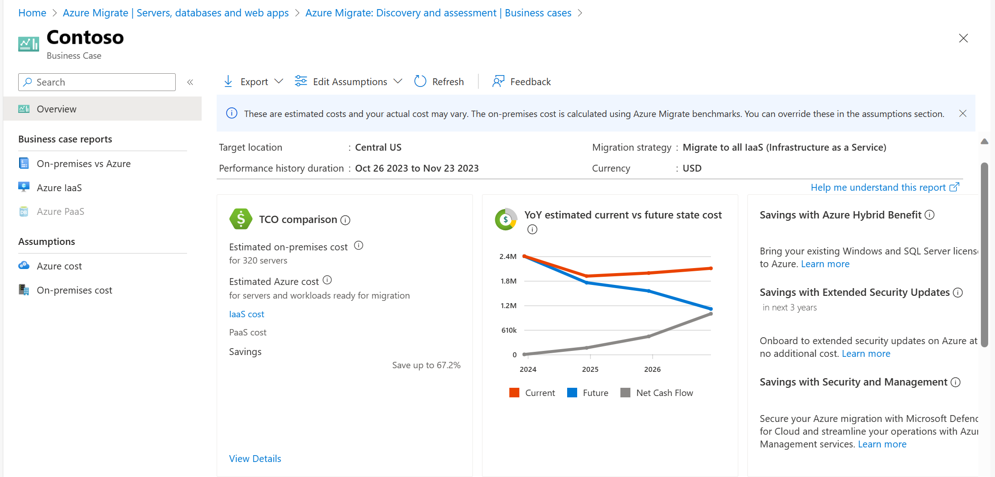Image resolution: width=995 pixels, height=477 pixels.
Task: Click the Edit Assumptions sliders icon
Action: [301, 81]
